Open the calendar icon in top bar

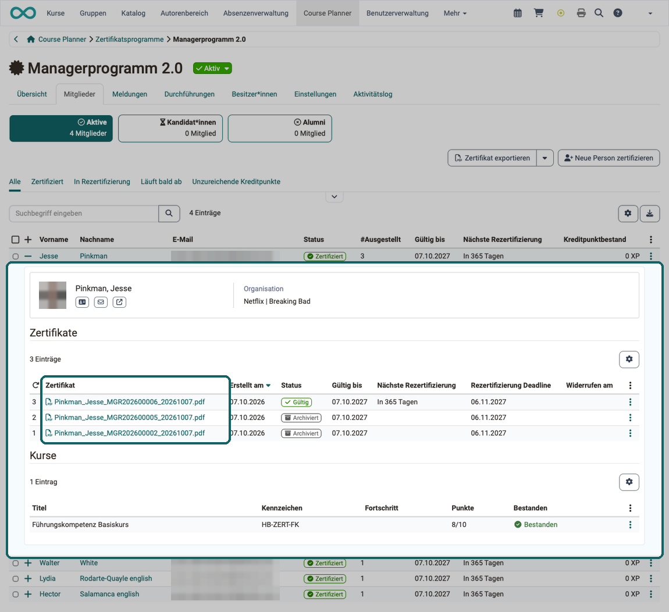coord(518,13)
